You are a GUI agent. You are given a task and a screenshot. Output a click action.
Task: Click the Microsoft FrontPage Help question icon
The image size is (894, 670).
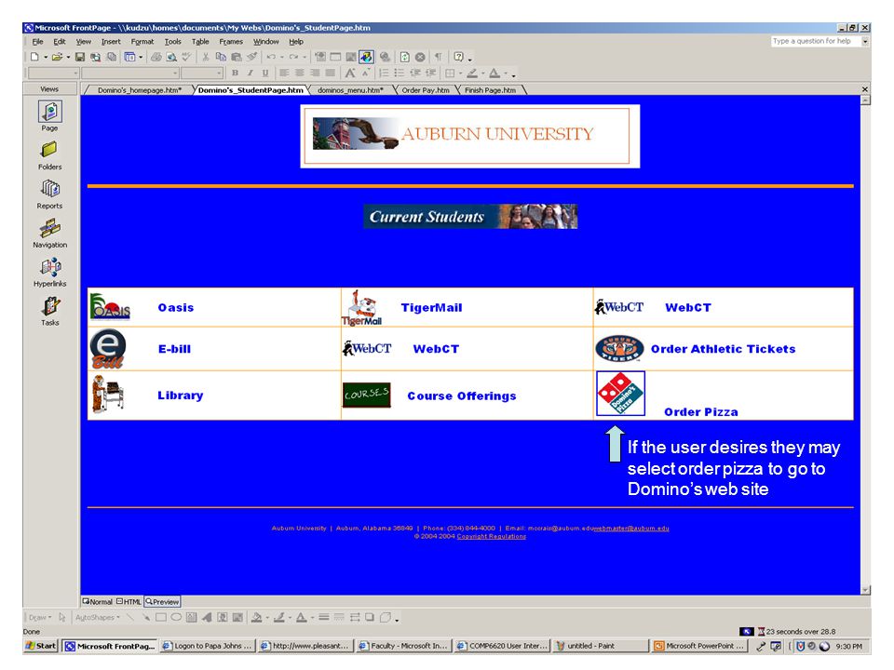(459, 57)
